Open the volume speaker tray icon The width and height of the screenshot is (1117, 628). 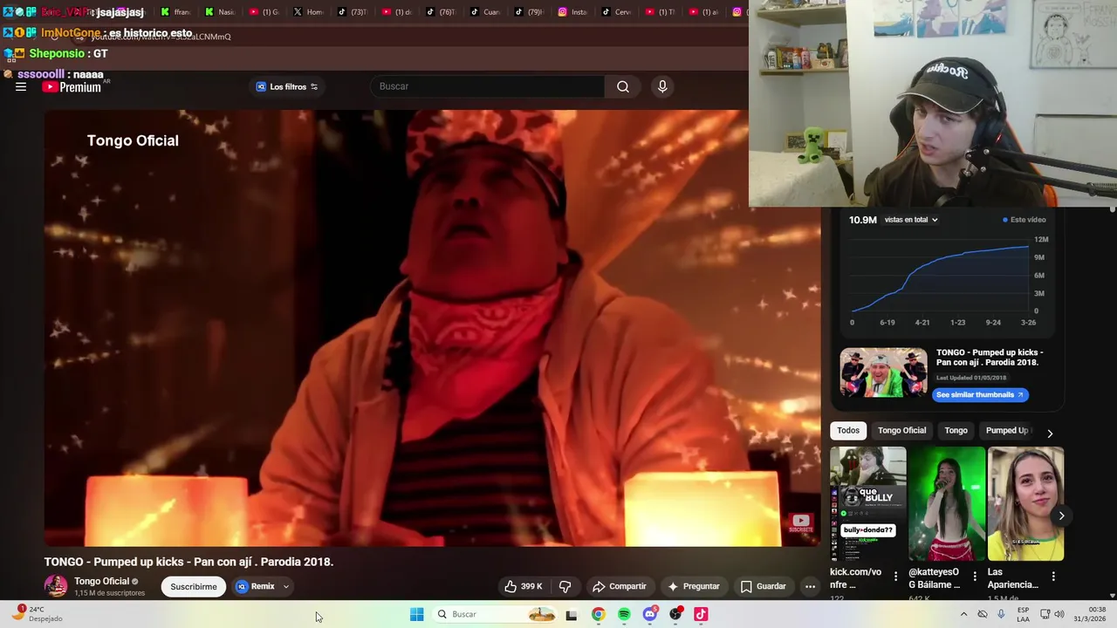pos(1059,614)
